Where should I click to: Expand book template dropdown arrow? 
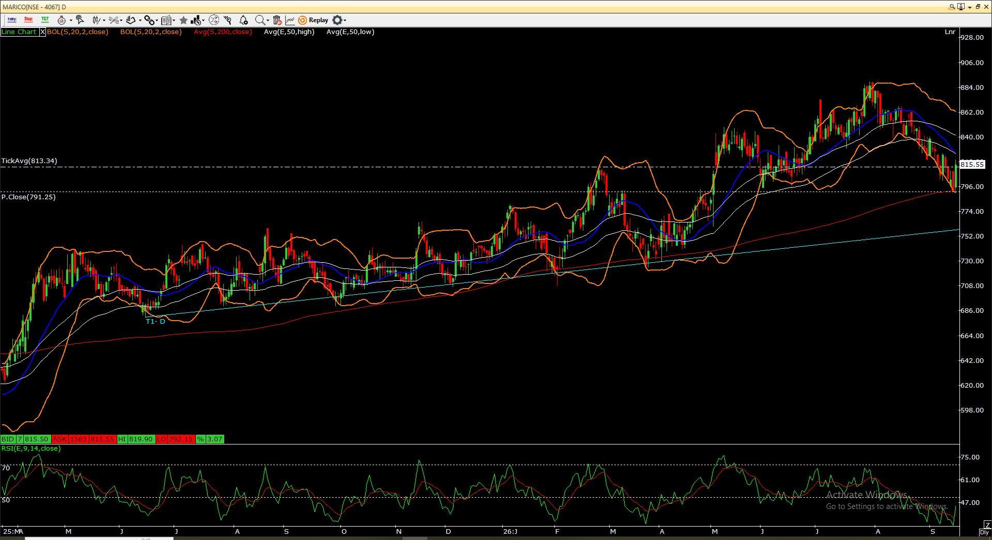coord(174,21)
